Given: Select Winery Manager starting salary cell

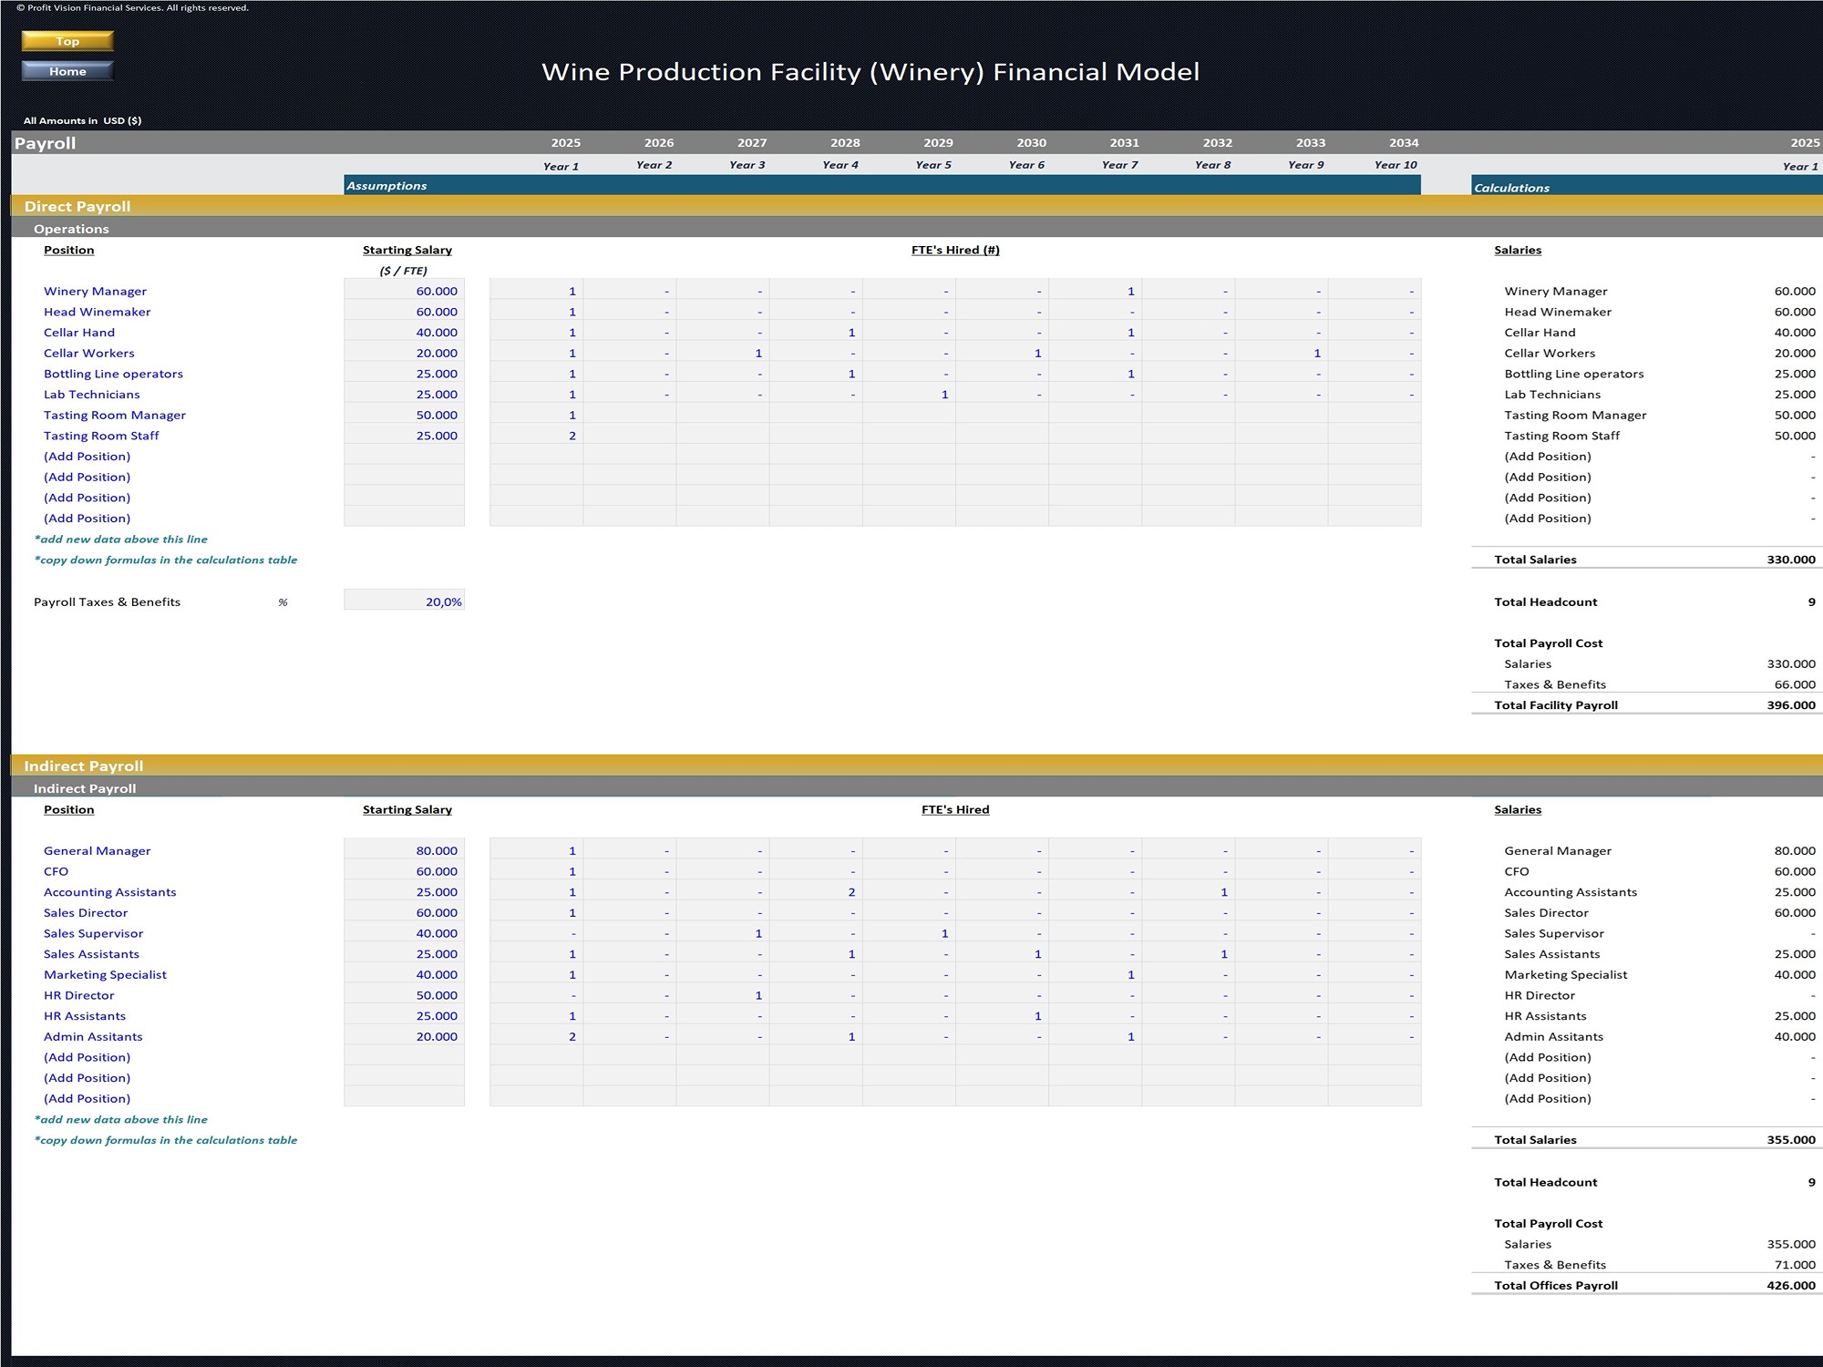Looking at the screenshot, I should (404, 291).
